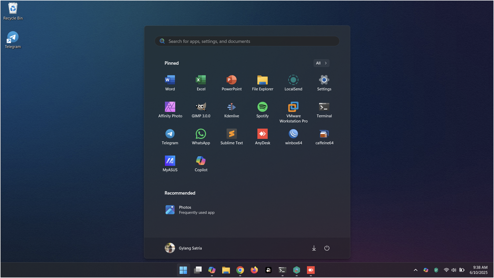This screenshot has height=278, width=494.
Task: Open Terminal in pinned apps
Action: (x=324, y=110)
